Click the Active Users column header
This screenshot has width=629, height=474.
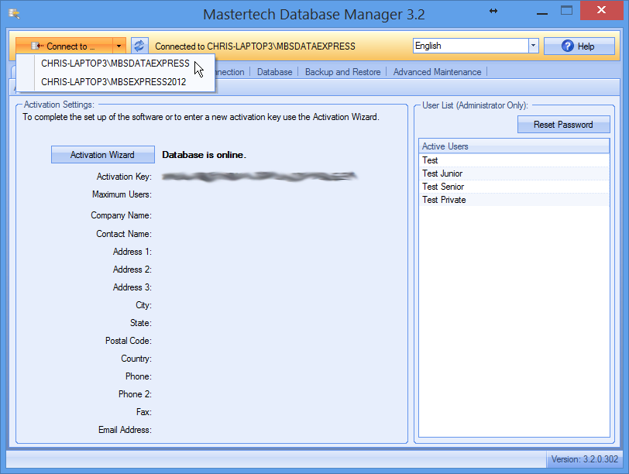pos(514,146)
